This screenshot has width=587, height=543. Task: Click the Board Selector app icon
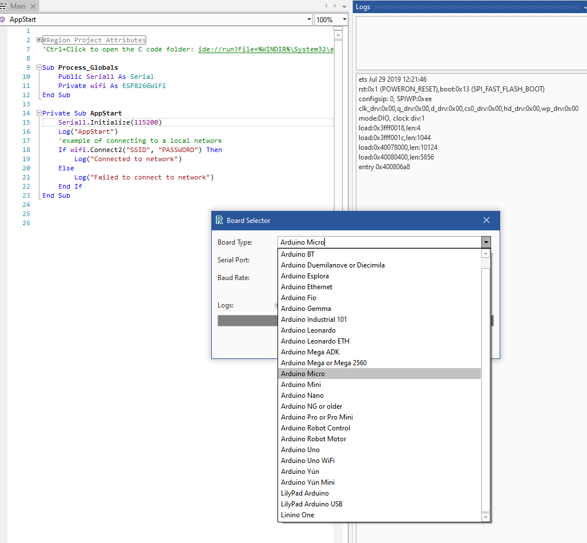[x=219, y=221]
